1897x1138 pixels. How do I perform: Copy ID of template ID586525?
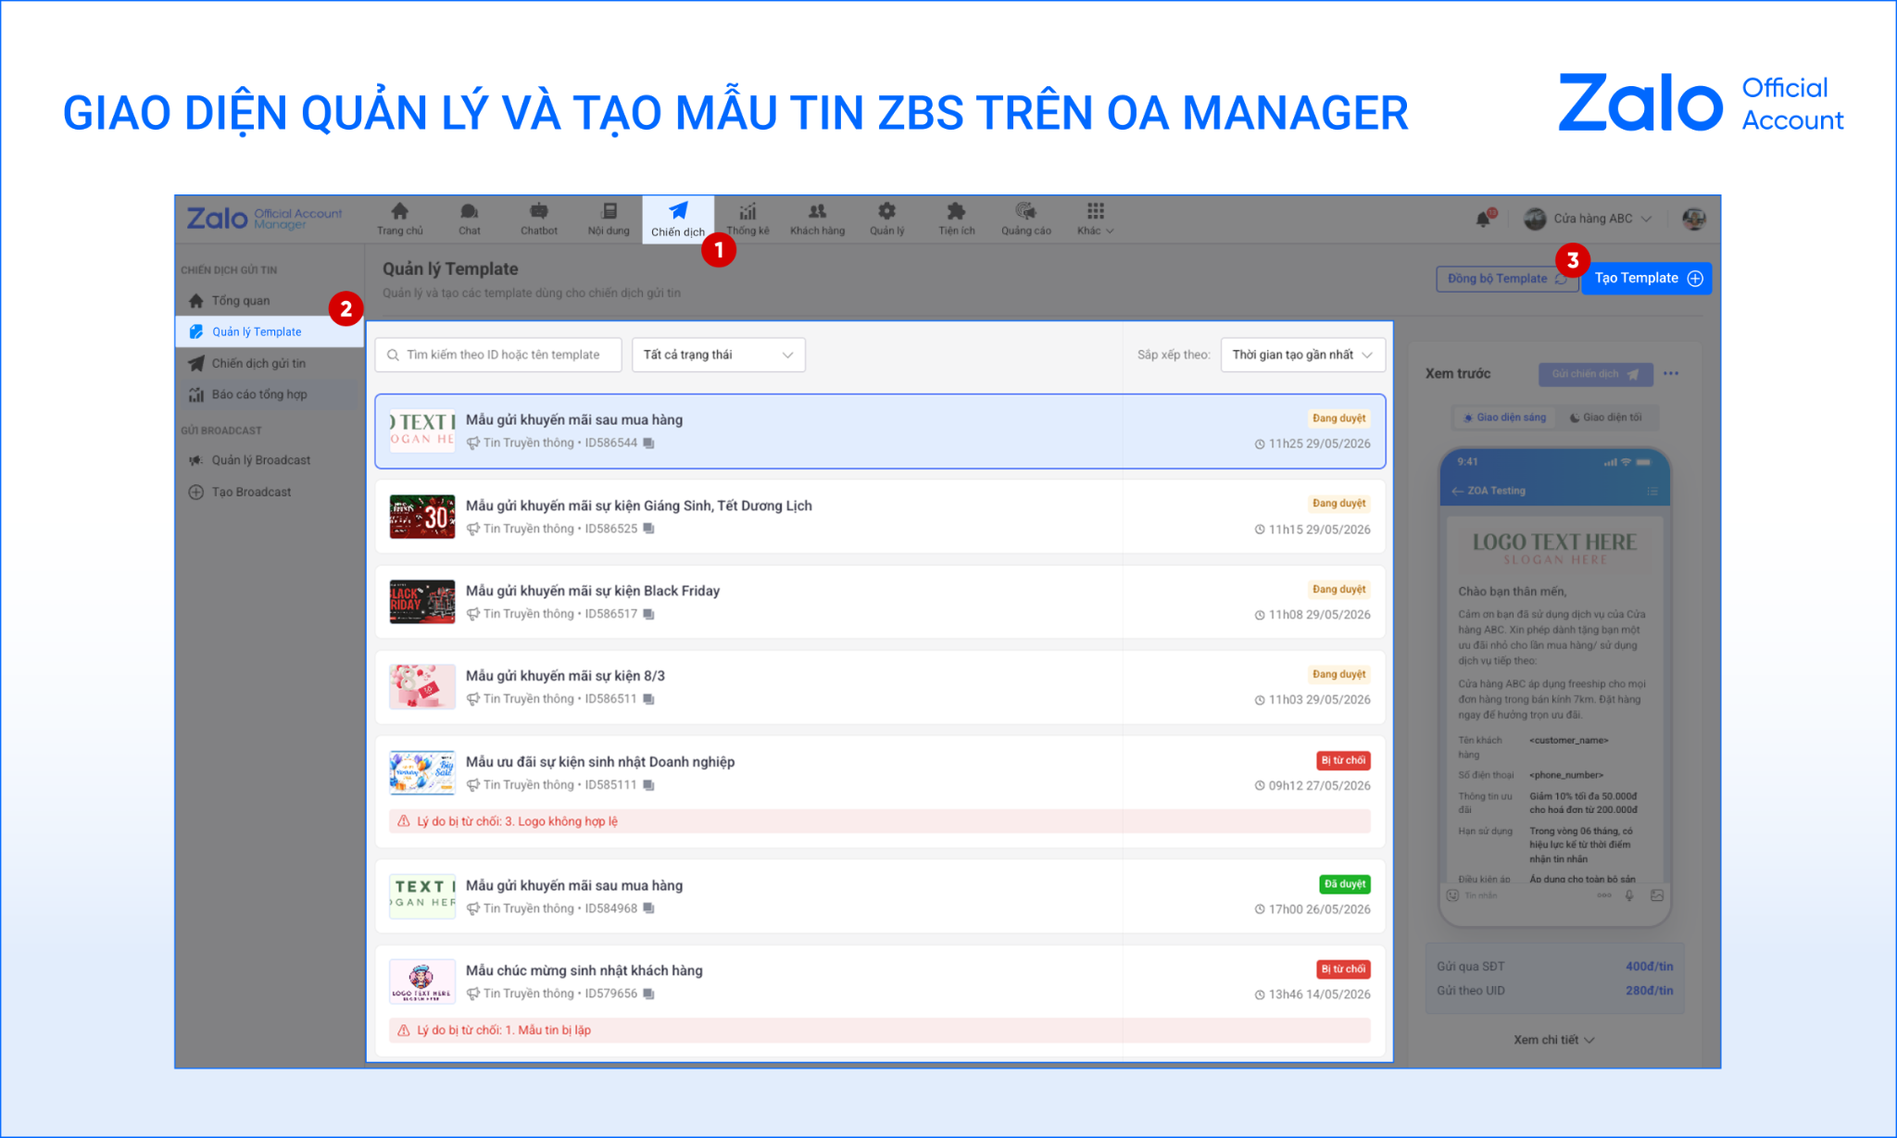(x=648, y=529)
